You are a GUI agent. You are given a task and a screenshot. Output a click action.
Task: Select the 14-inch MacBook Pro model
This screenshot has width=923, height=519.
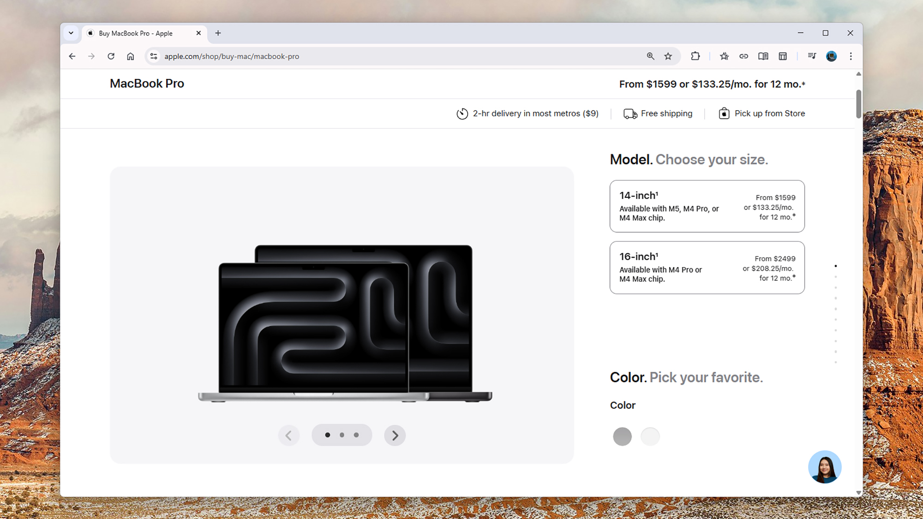coord(707,206)
